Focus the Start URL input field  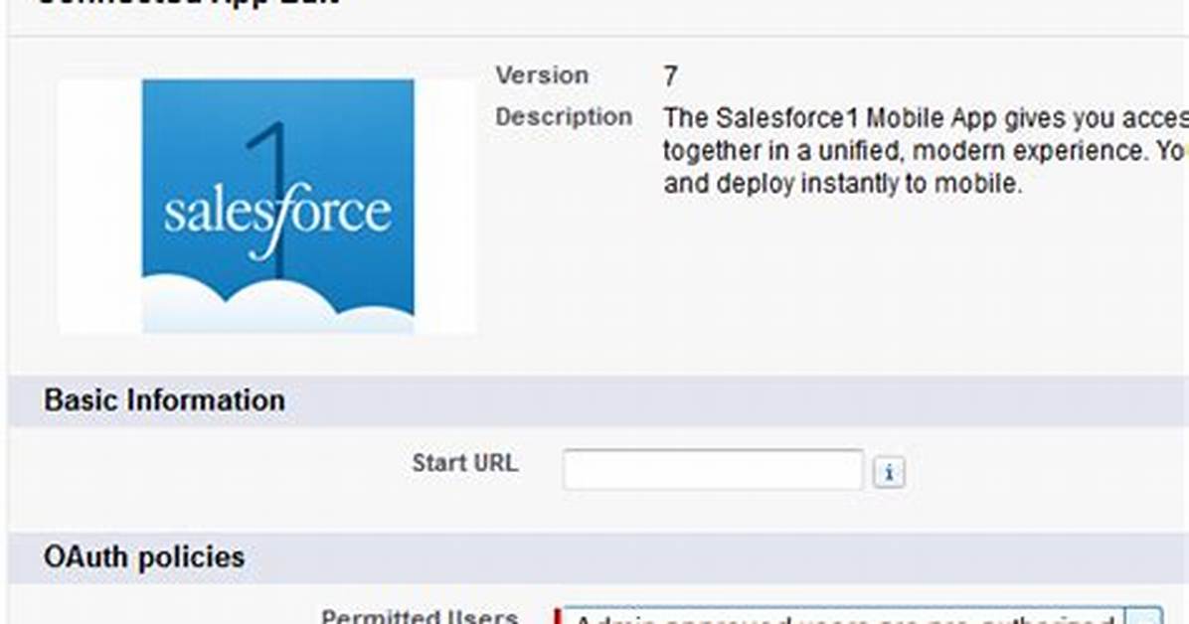[x=713, y=469]
